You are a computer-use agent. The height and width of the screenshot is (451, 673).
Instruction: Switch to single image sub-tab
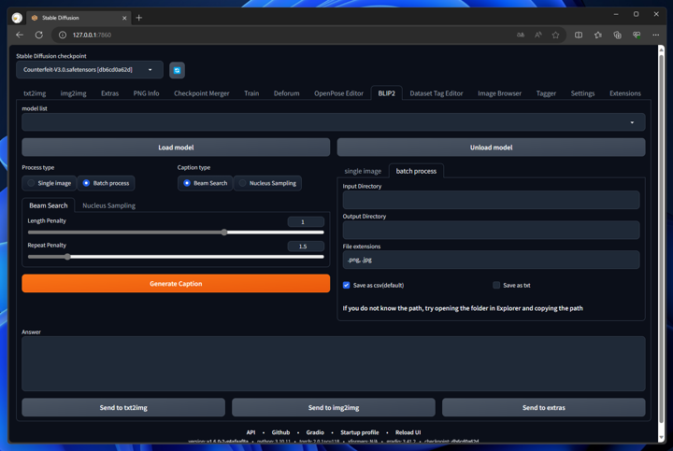click(363, 171)
